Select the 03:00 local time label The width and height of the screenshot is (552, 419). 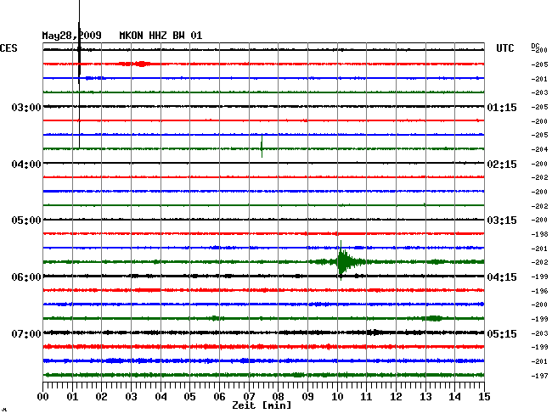[26, 107]
